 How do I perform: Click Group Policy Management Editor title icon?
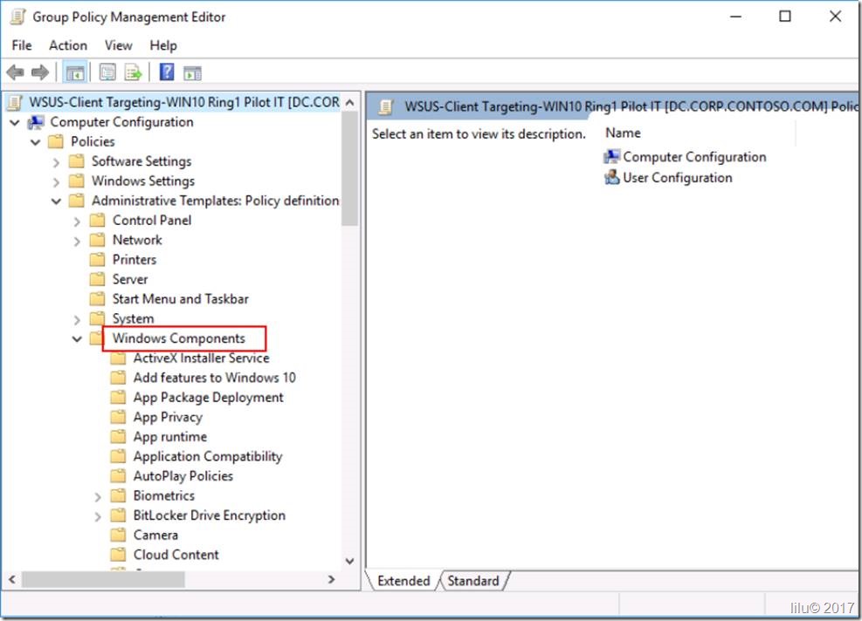click(17, 17)
